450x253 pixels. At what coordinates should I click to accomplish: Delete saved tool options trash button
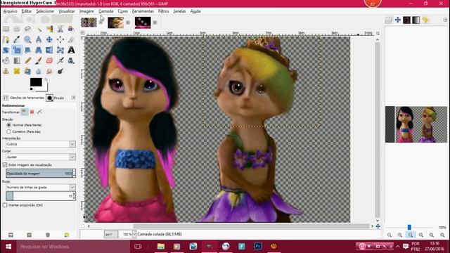pos(48,235)
